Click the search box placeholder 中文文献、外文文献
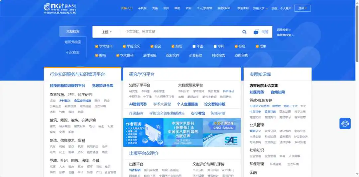This screenshot has width=359, height=177. pyautogui.click(x=140, y=32)
